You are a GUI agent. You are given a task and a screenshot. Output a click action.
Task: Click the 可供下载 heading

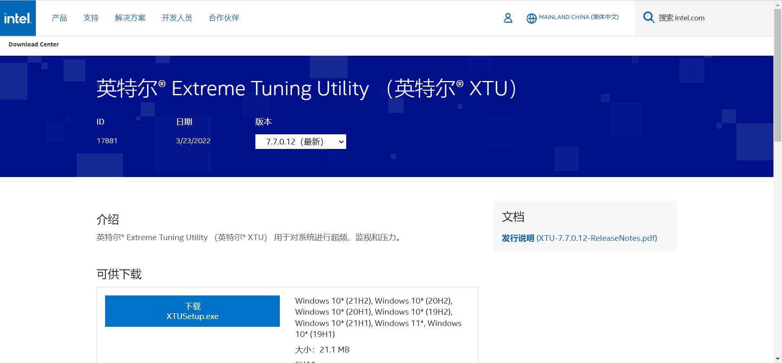(x=119, y=274)
